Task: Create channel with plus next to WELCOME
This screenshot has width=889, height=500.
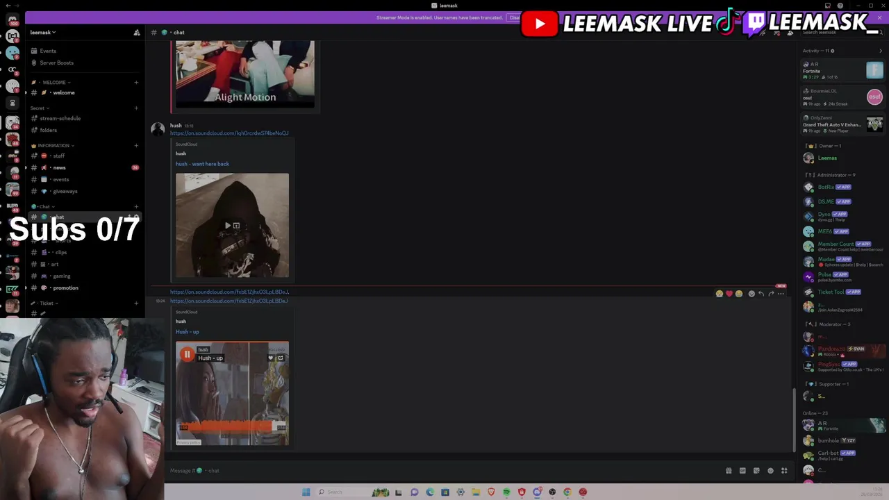Action: coord(136,83)
